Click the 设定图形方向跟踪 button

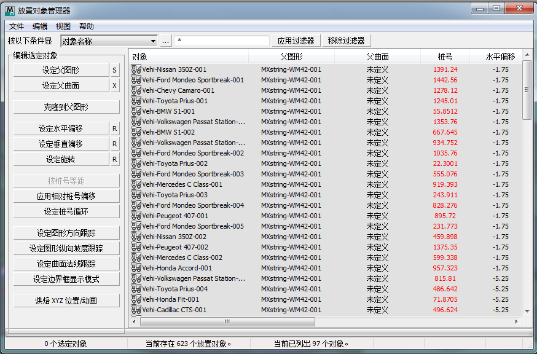pos(66,233)
